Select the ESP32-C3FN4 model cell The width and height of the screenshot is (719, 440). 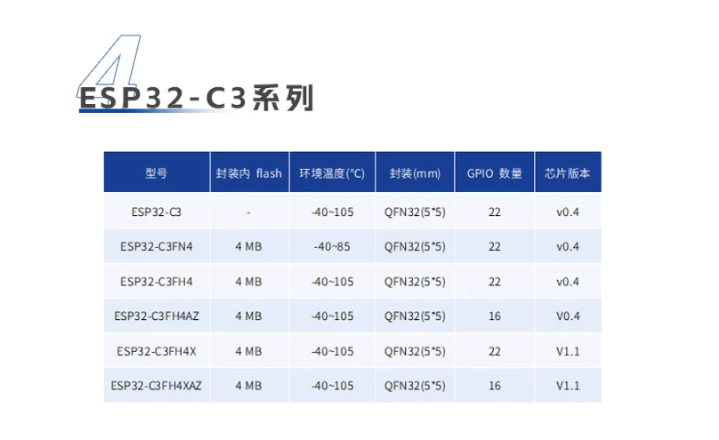coord(157,247)
